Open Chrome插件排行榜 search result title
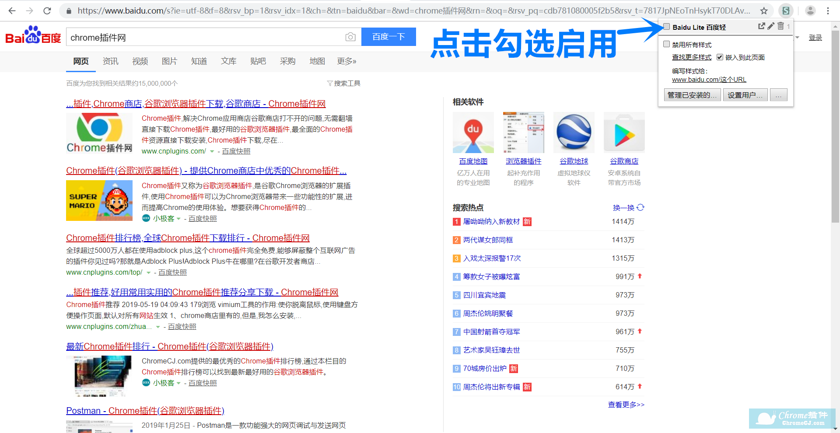840x433 pixels. 188,238
